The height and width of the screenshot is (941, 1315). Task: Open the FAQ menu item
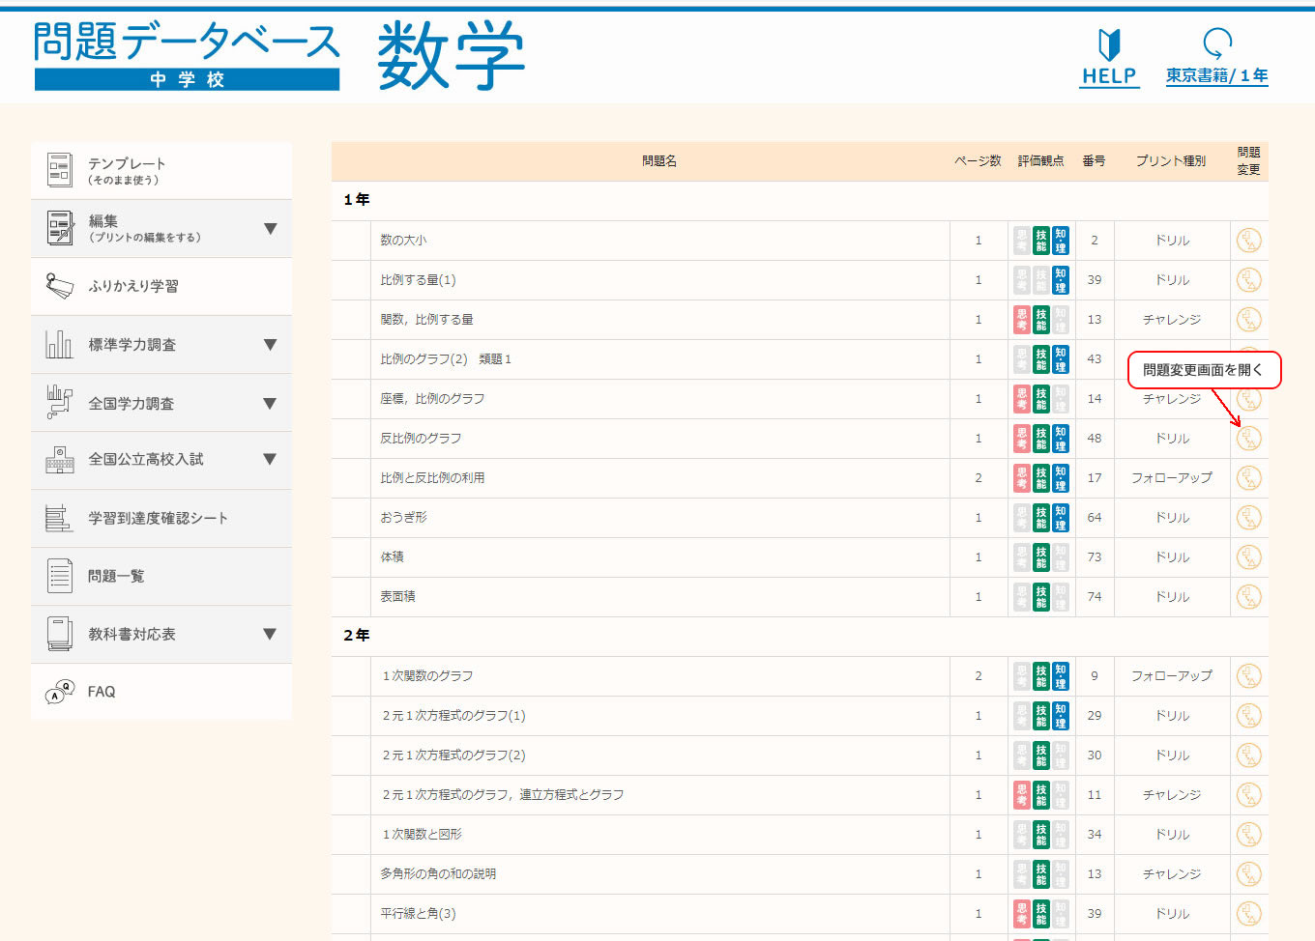(161, 692)
